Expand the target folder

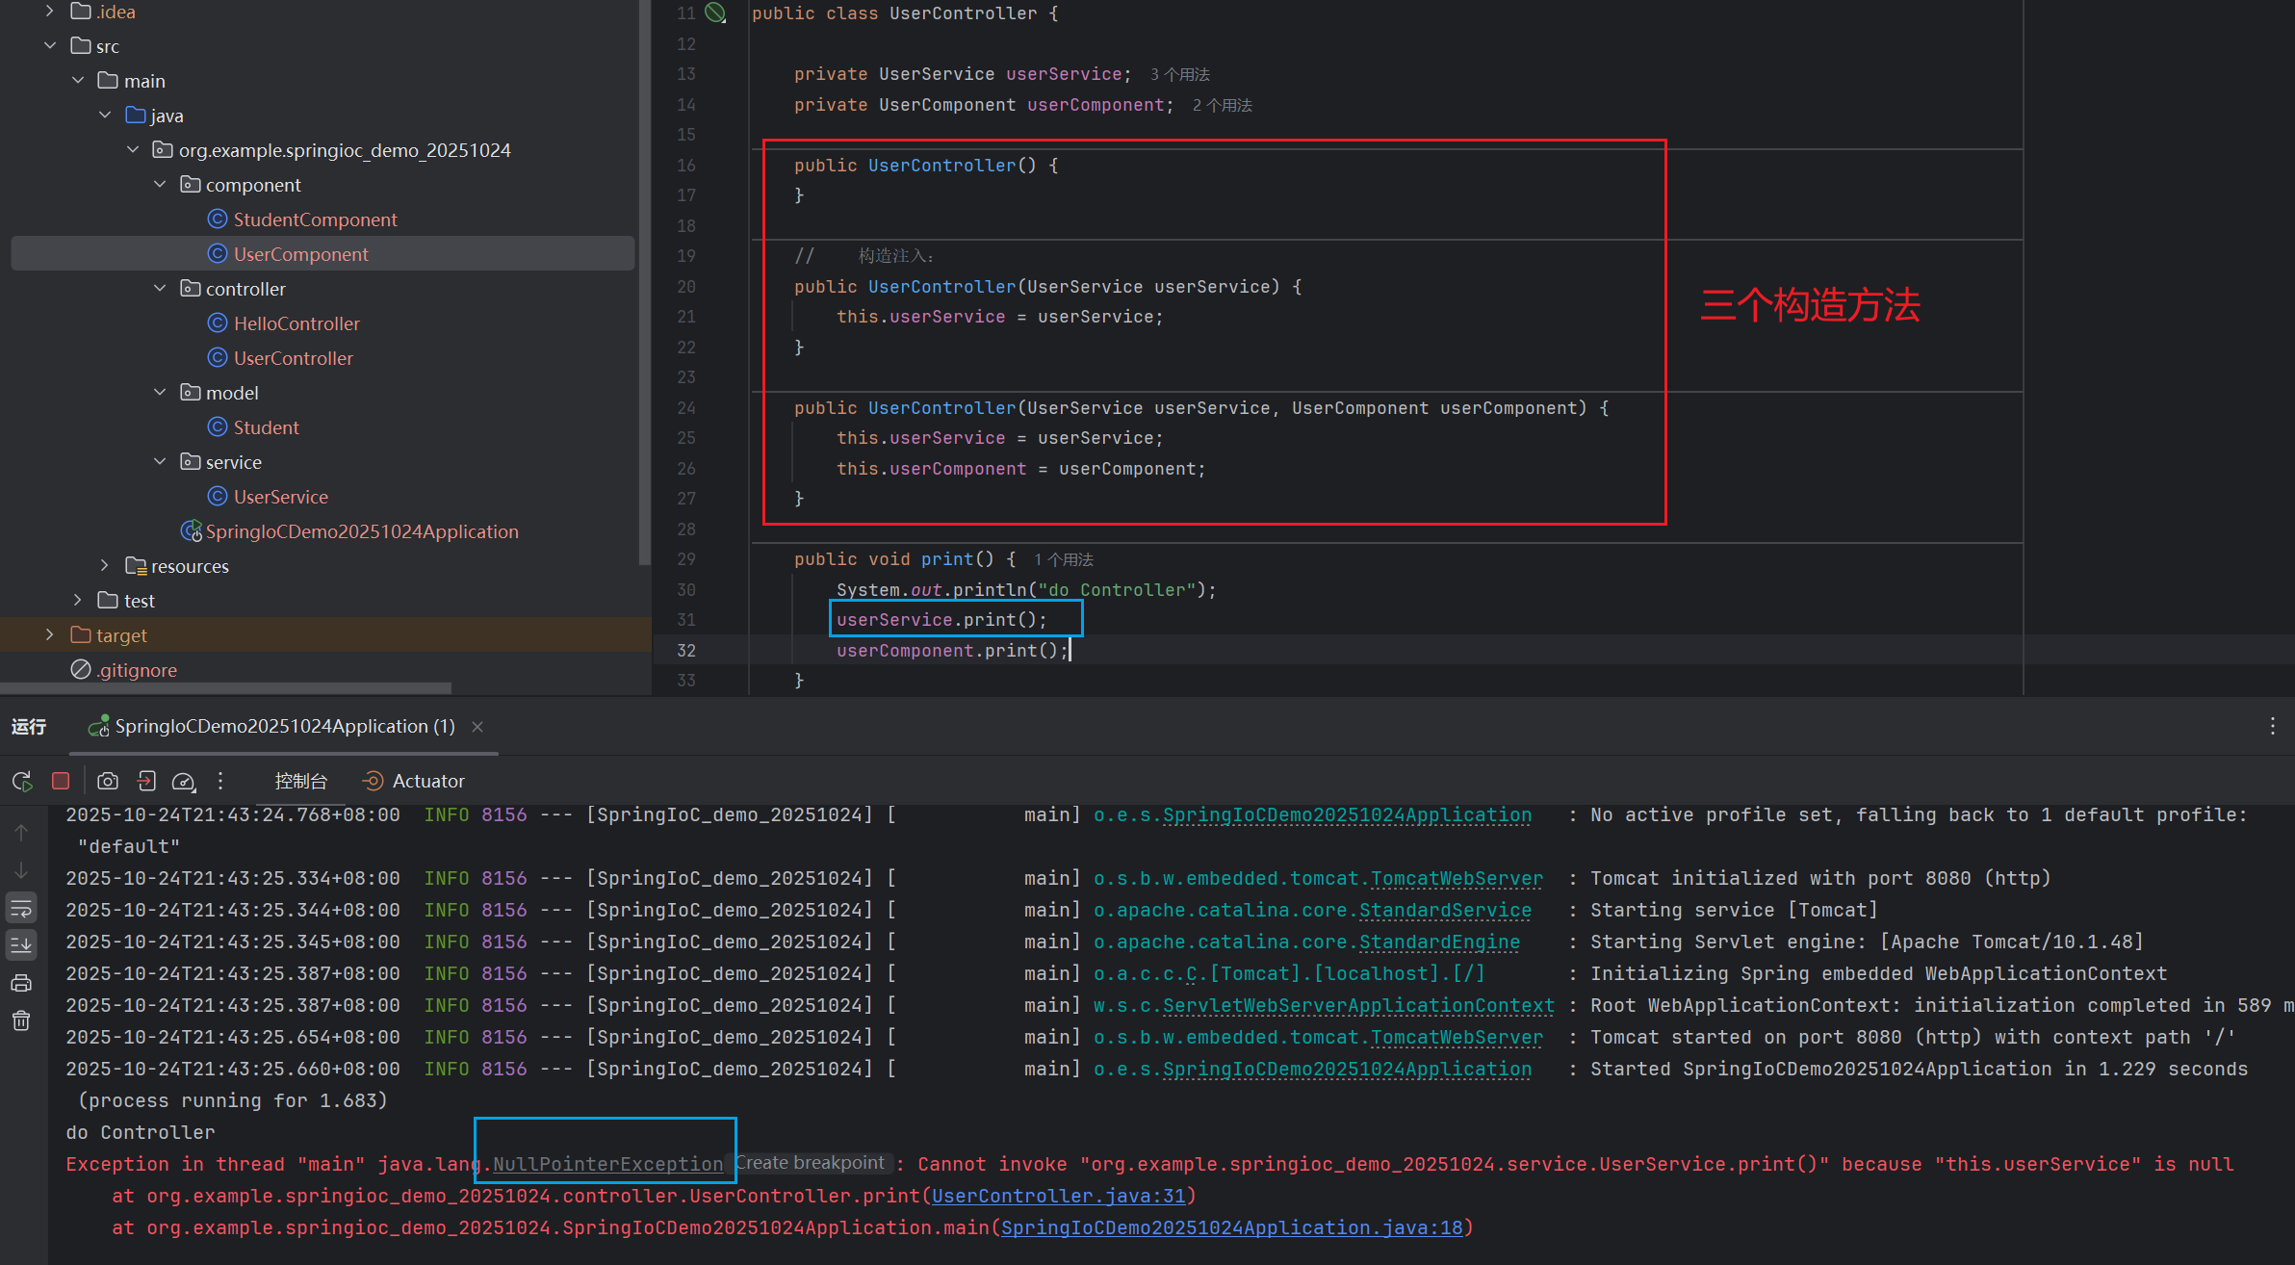coord(50,634)
